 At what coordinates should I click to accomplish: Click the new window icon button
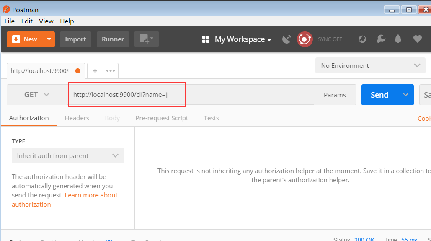click(147, 39)
